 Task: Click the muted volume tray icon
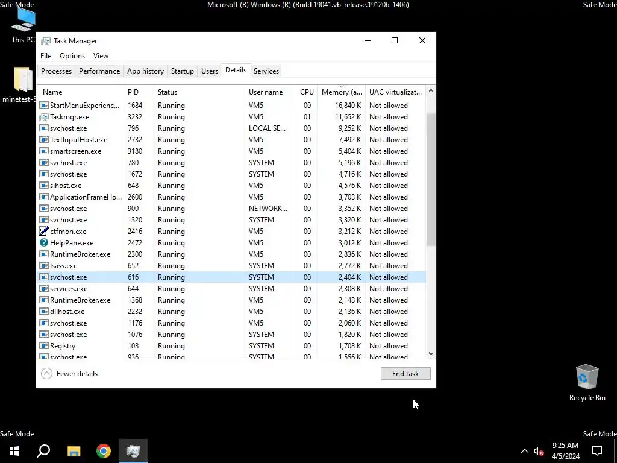[x=539, y=451]
